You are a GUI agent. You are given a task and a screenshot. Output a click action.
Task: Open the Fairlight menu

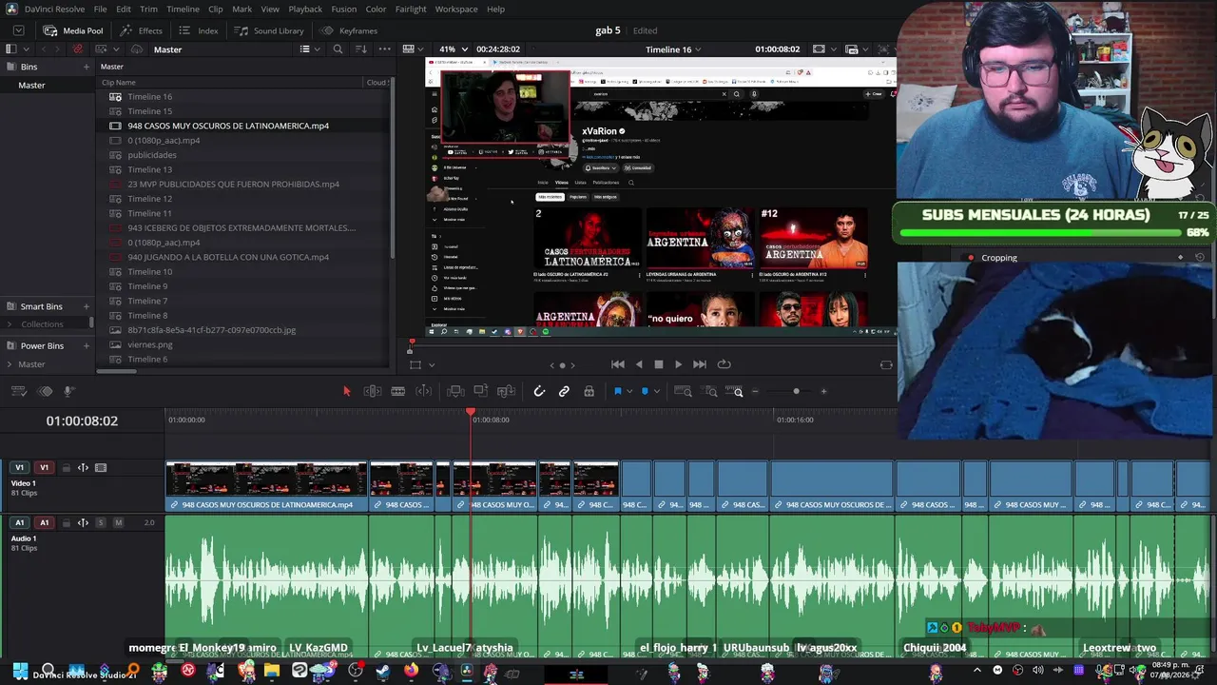coord(411,9)
